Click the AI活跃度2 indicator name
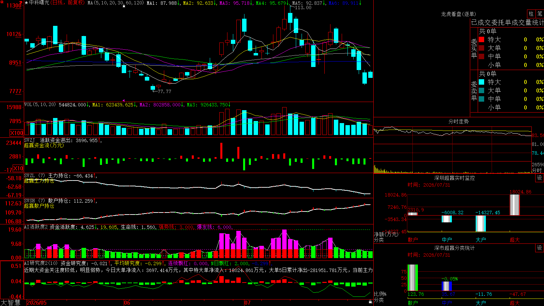The width and height of the screenshot is (544, 306). [36, 227]
